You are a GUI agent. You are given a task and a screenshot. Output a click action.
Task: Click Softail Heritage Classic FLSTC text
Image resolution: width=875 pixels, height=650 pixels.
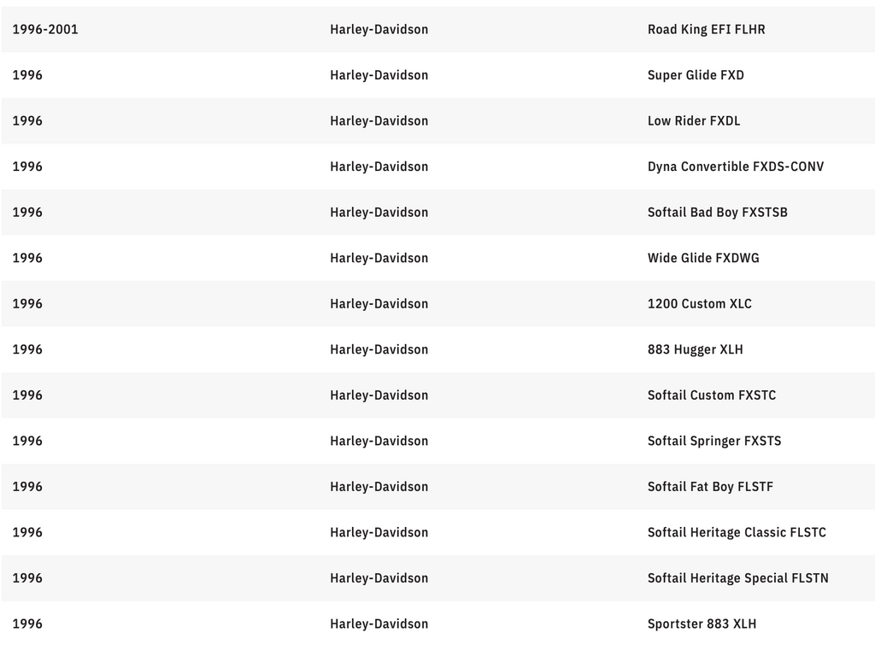[737, 532]
